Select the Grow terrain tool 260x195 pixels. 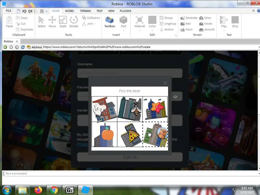tap(205, 18)
